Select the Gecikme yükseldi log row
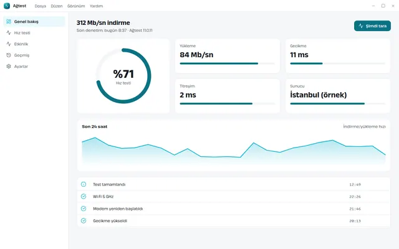Viewport: 399px width, 249px height. [x=234, y=220]
